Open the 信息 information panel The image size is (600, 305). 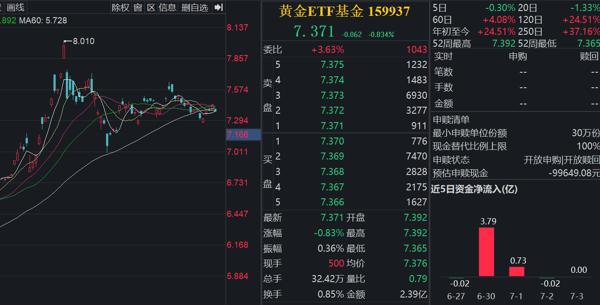pyautogui.click(x=169, y=7)
